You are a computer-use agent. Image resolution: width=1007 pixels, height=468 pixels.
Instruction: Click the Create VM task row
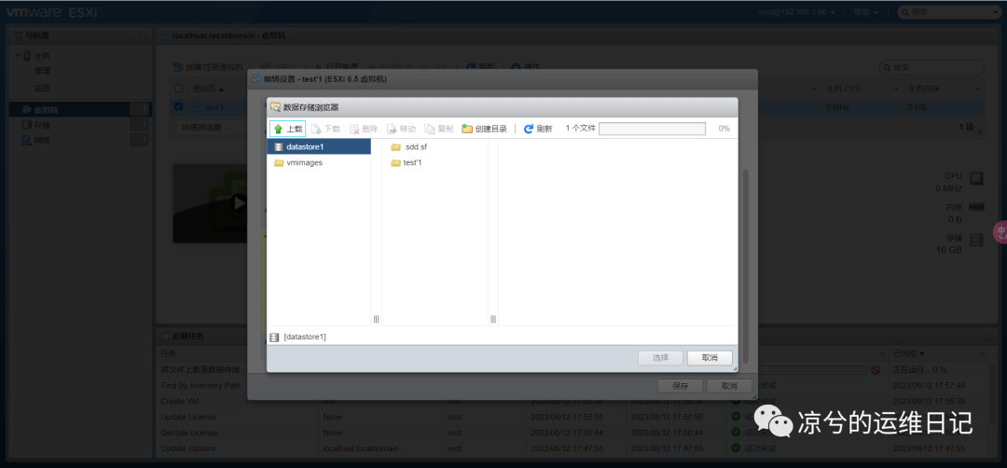tap(572, 401)
